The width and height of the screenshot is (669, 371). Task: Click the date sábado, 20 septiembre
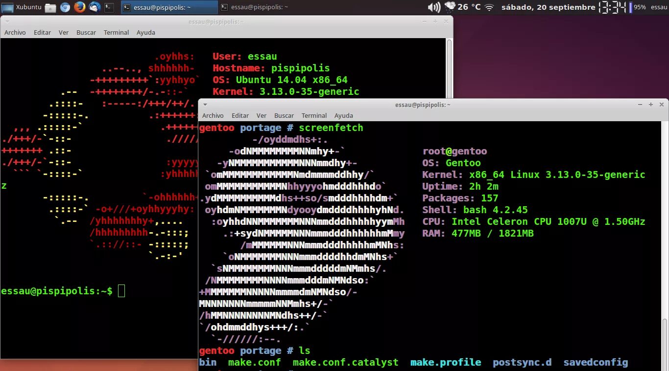coord(548,7)
